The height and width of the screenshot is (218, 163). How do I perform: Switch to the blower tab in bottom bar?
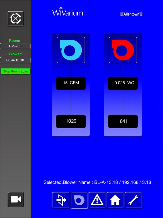click(x=79, y=200)
